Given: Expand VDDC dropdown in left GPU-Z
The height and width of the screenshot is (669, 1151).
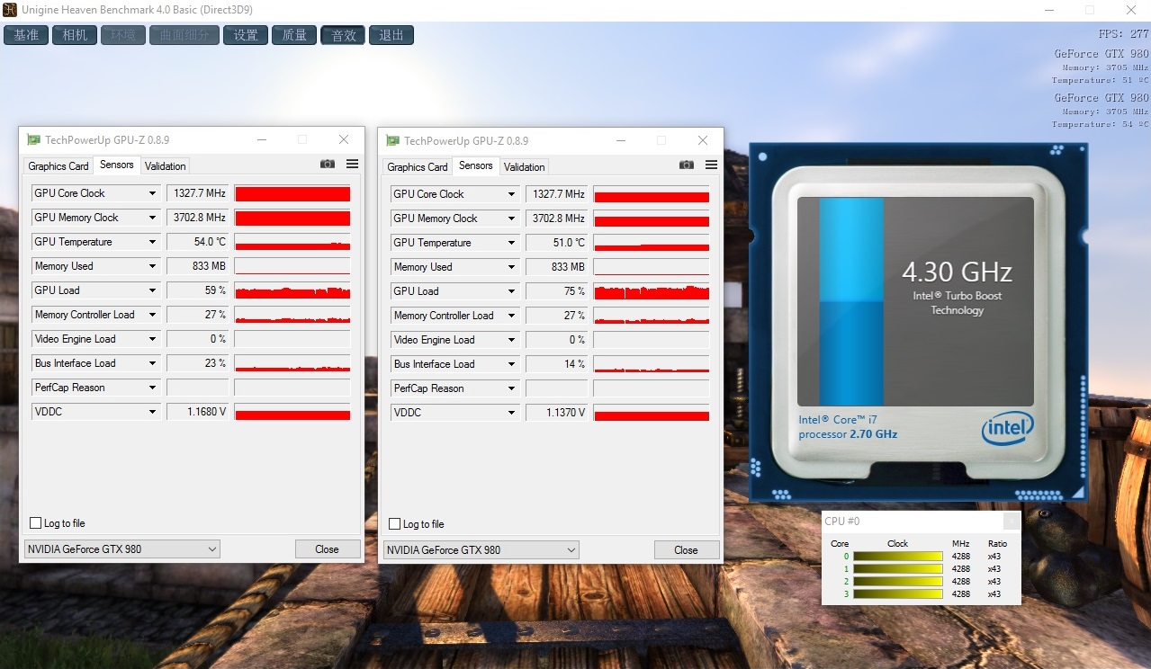Looking at the screenshot, I should click(152, 412).
